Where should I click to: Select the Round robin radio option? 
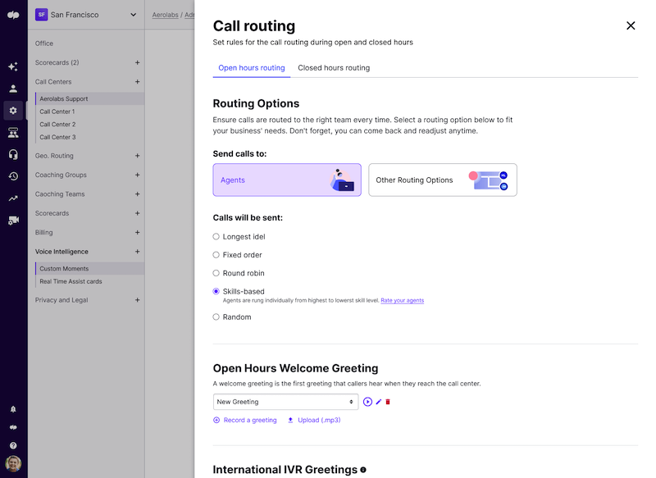tap(216, 273)
